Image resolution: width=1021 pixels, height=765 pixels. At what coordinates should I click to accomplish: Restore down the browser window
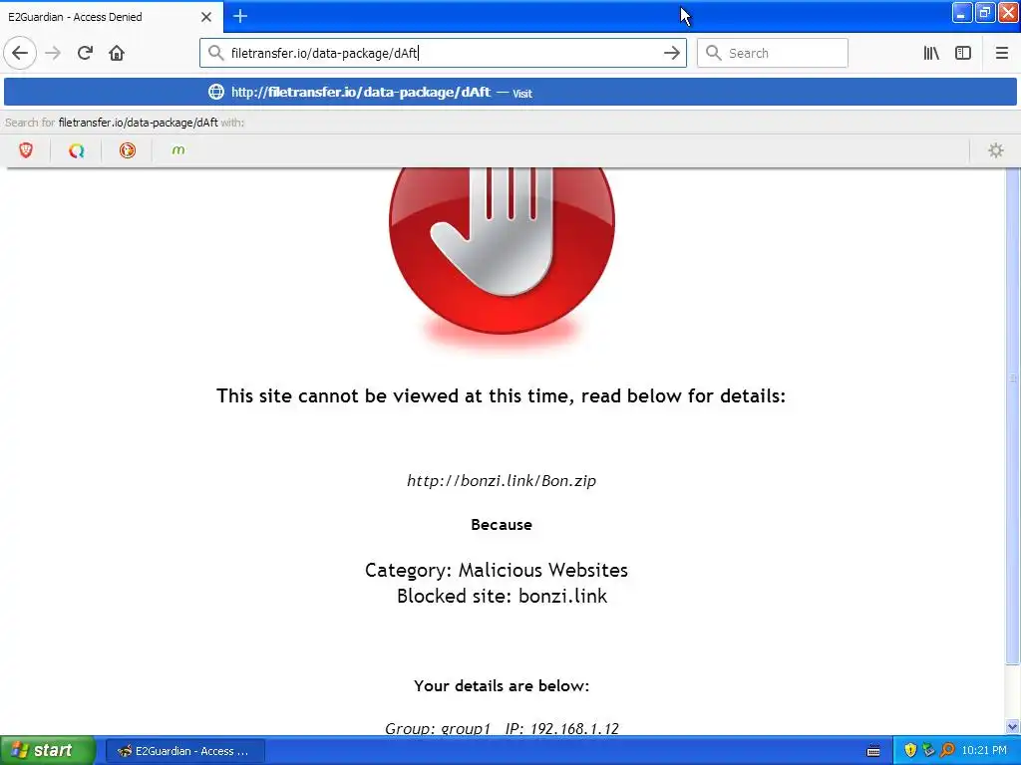[x=984, y=13]
